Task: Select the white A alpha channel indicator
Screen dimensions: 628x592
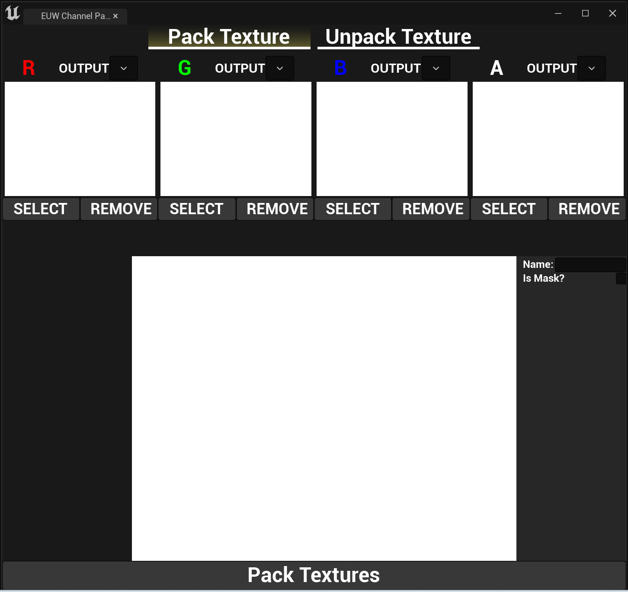Action: point(497,68)
